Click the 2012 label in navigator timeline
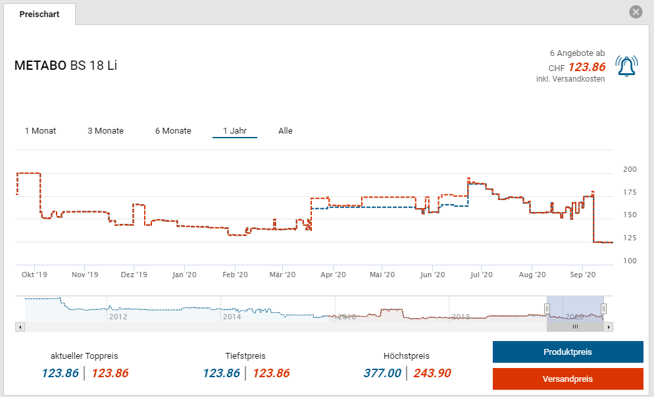Screen dimensions: 654x397 tap(118, 317)
